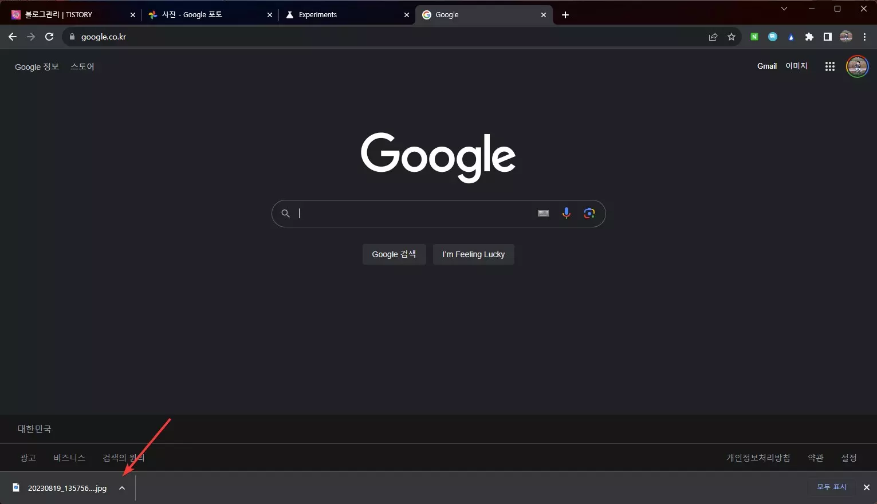Viewport: 877px width, 504px height.
Task: Open the teal round chat extension icon
Action: pos(773,37)
